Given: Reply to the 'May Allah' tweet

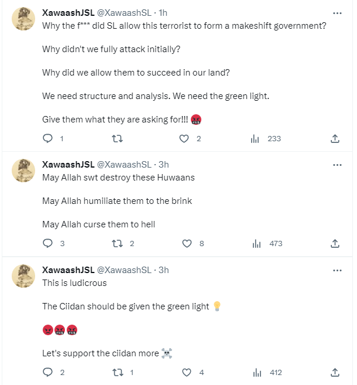Looking at the screenshot, I should 49,243.
